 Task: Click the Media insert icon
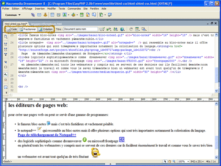[x=73, y=15]
